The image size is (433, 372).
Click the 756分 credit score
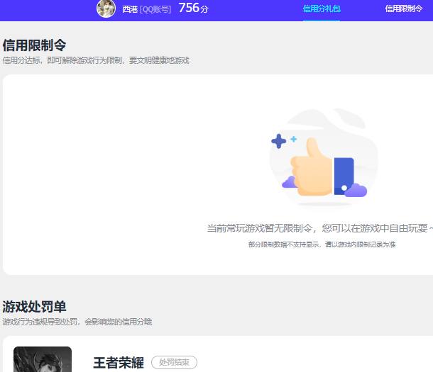[x=193, y=8]
